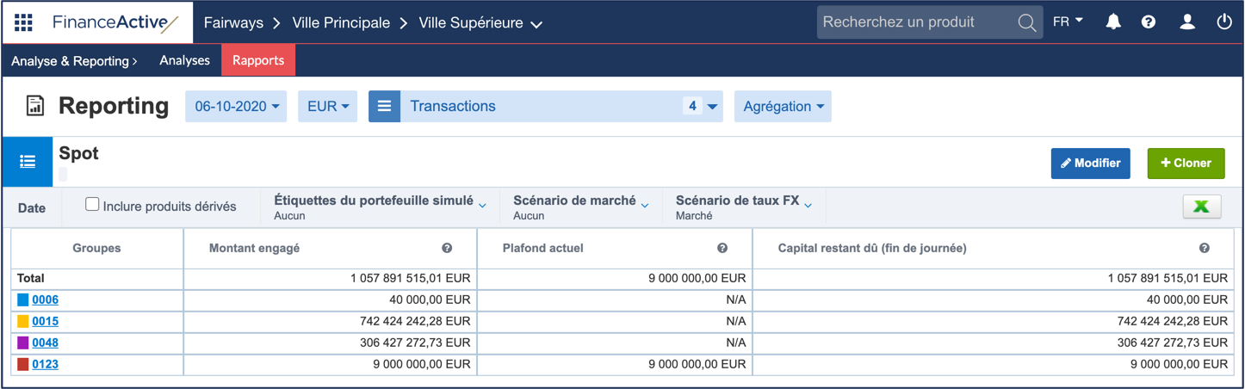Image resolution: width=1245 pixels, height=389 pixels.
Task: Click the Modifier button
Action: pyautogui.click(x=1090, y=163)
